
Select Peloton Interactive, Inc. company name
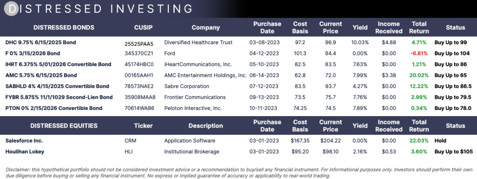pos(193,108)
